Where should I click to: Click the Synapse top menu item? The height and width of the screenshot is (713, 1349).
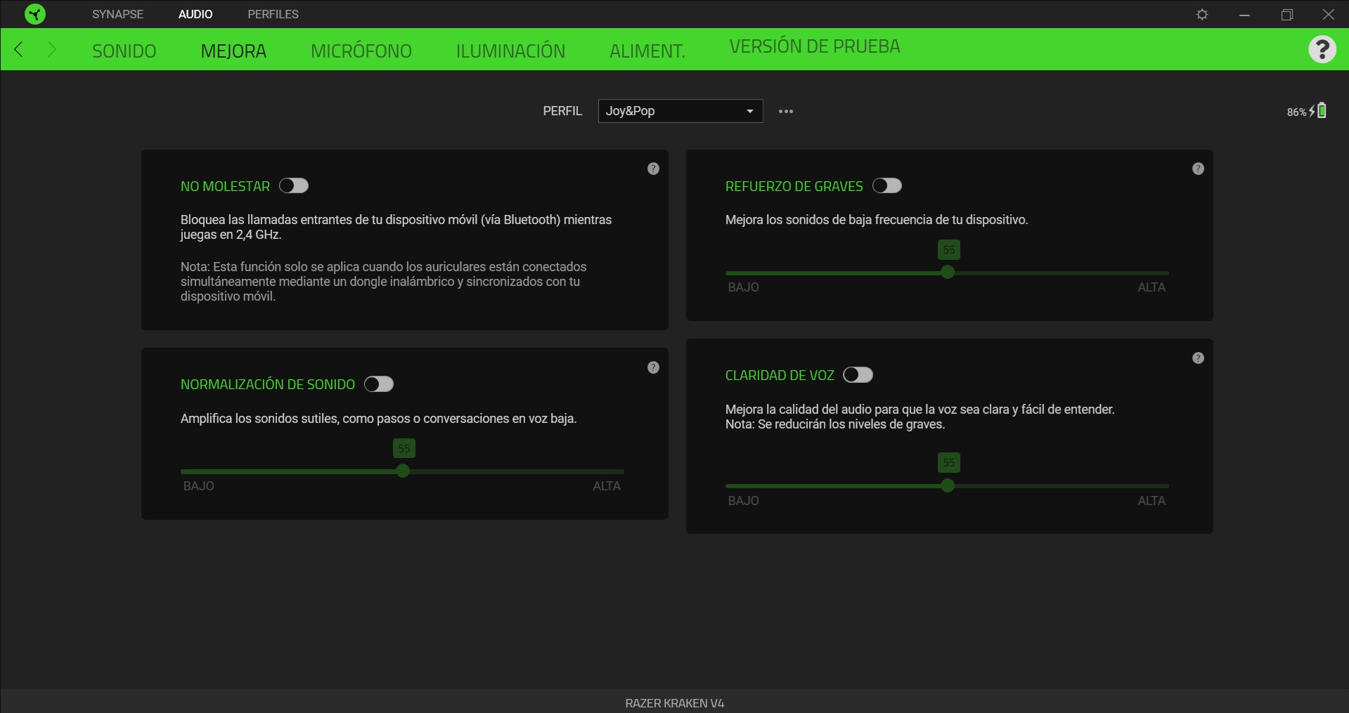click(x=117, y=14)
